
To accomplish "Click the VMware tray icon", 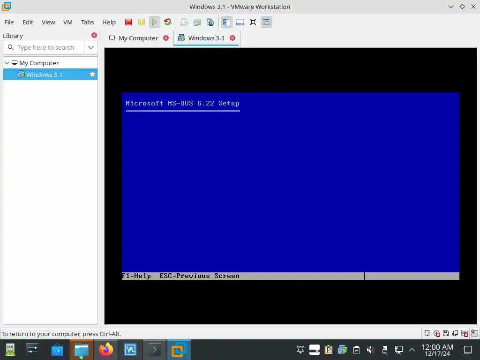I will 343,349.
